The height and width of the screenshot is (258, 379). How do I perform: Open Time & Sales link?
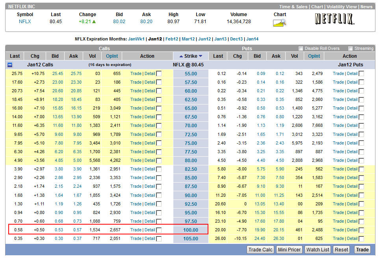pyautogui.click(x=294, y=7)
